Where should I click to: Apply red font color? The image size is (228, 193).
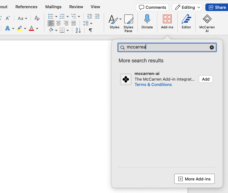tap(31, 28)
